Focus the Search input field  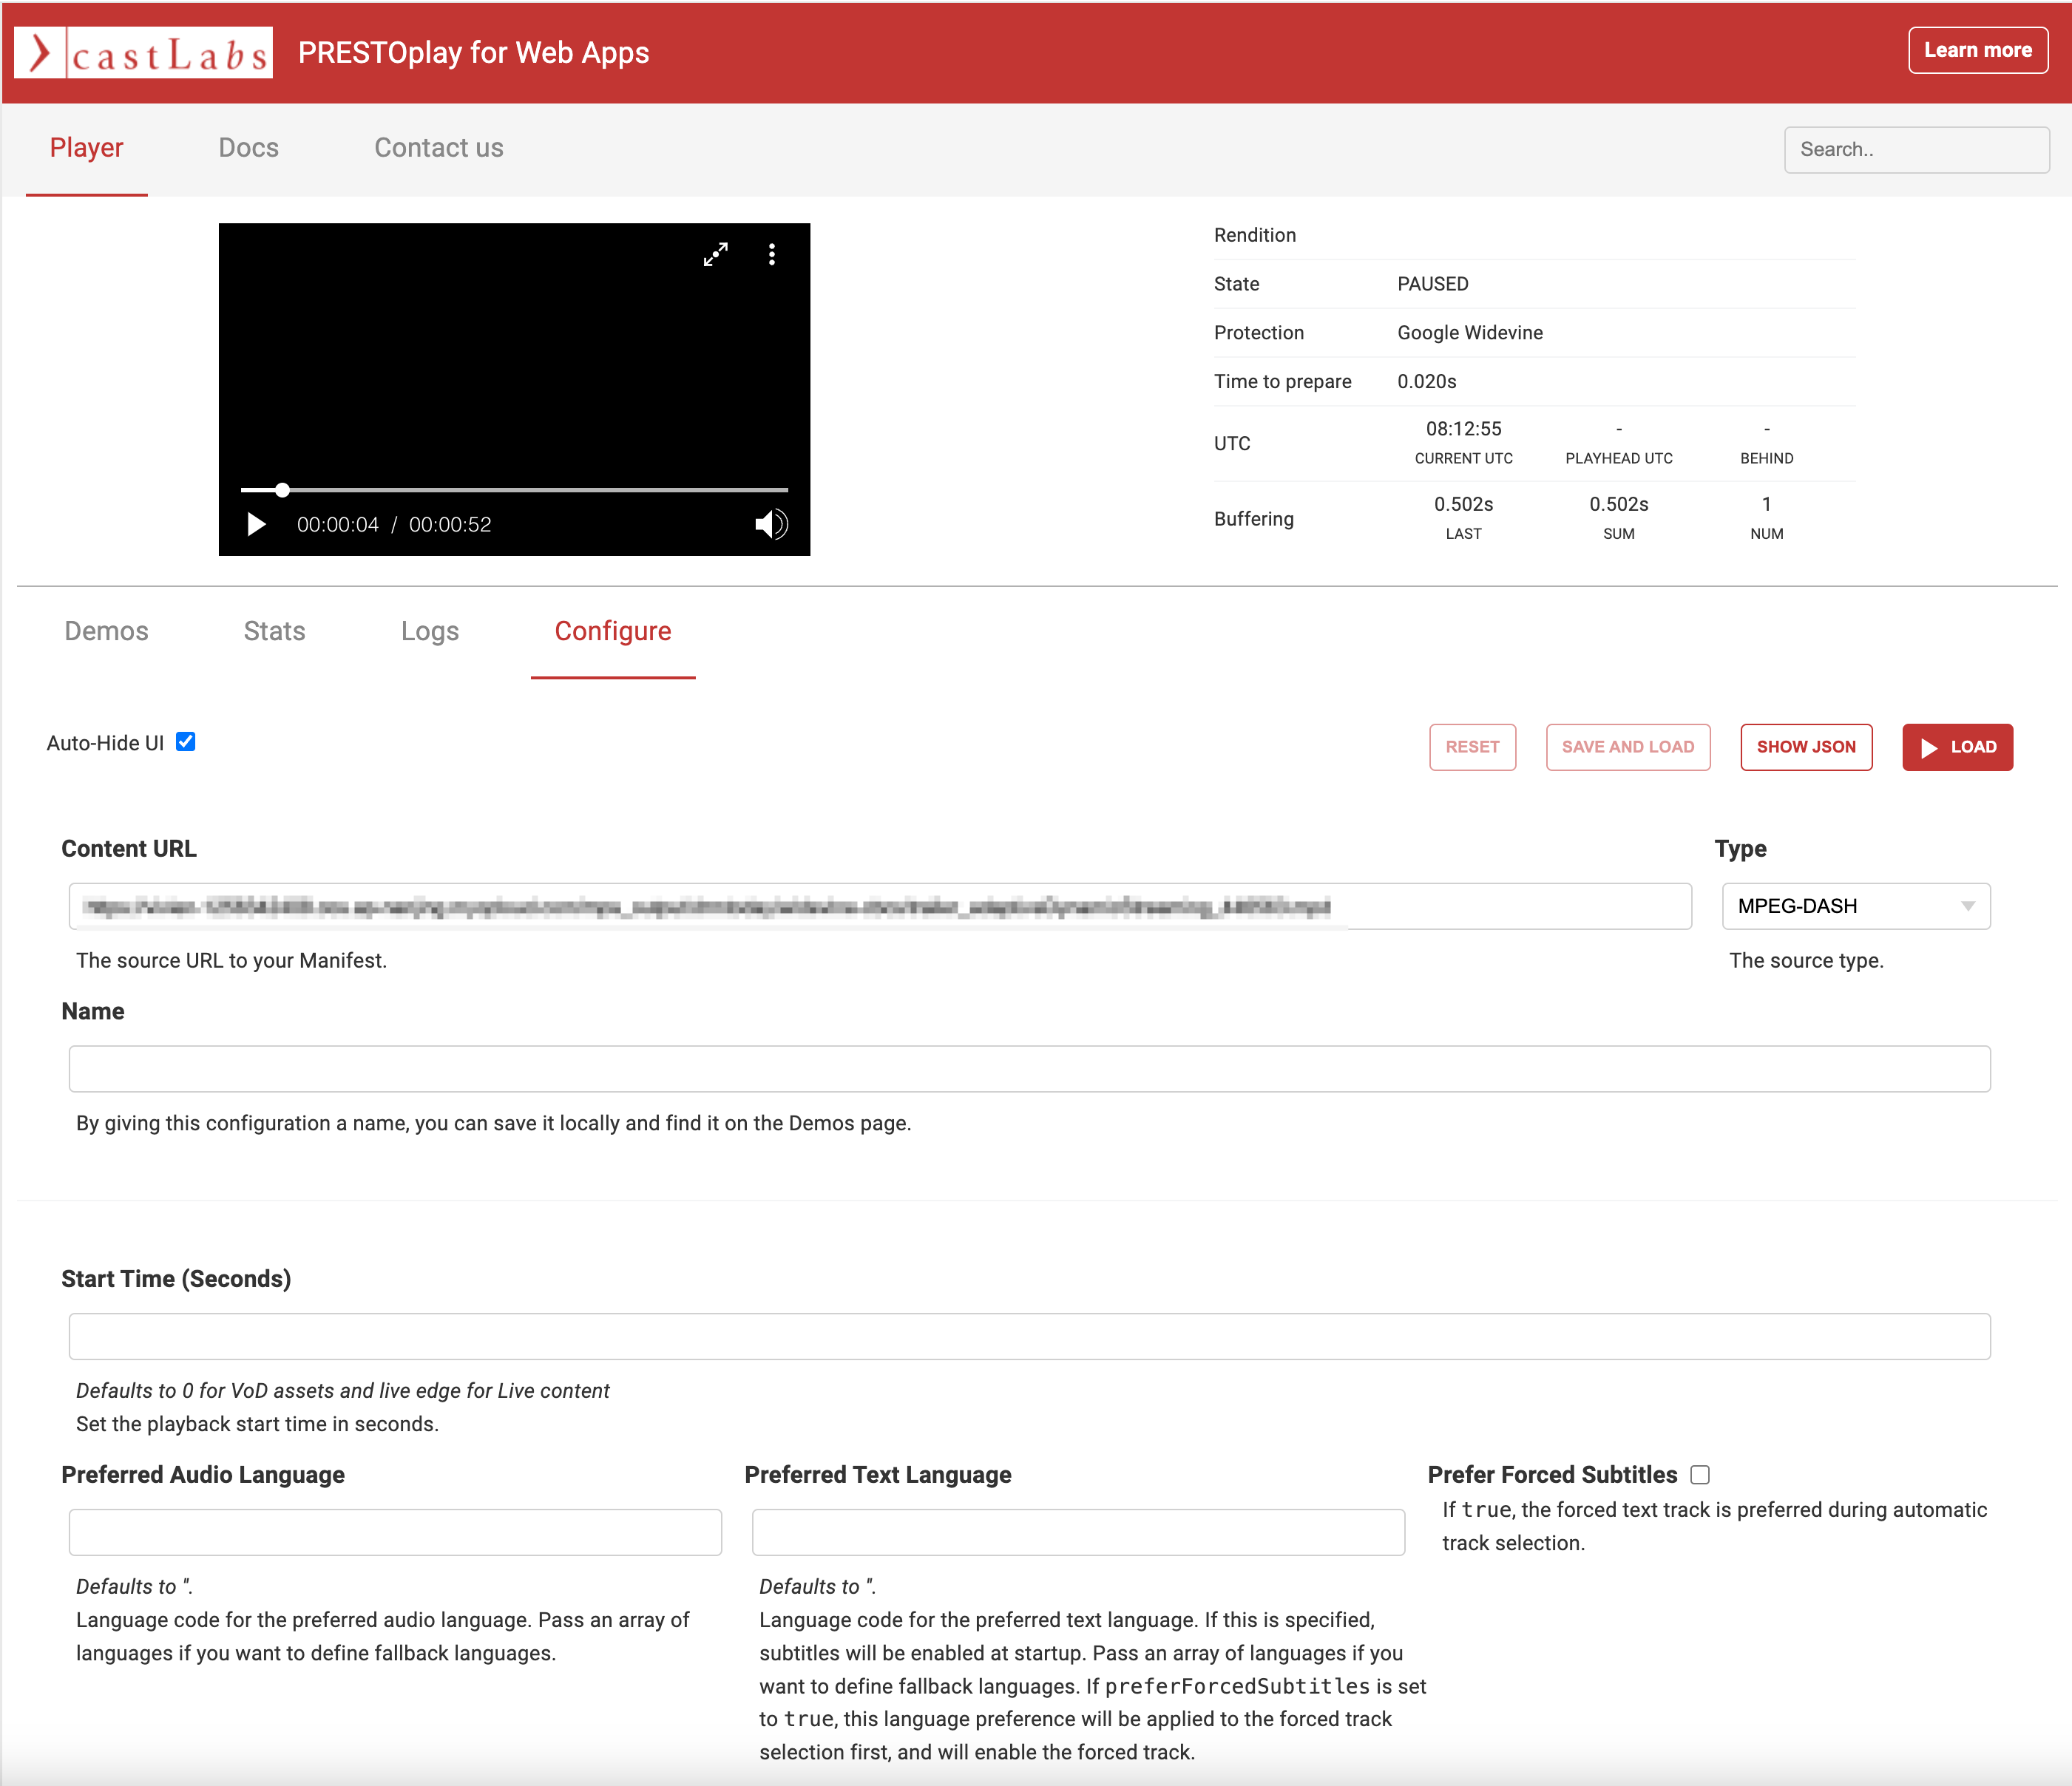pos(1915,149)
